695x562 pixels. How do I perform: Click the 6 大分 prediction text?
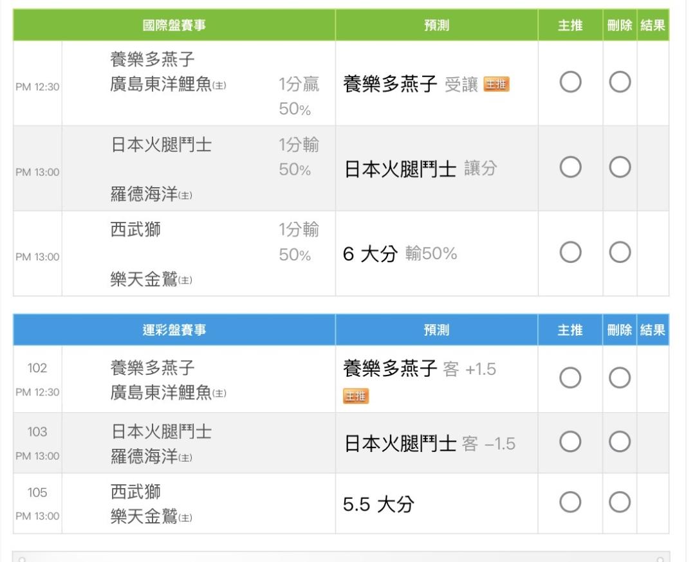(370, 254)
